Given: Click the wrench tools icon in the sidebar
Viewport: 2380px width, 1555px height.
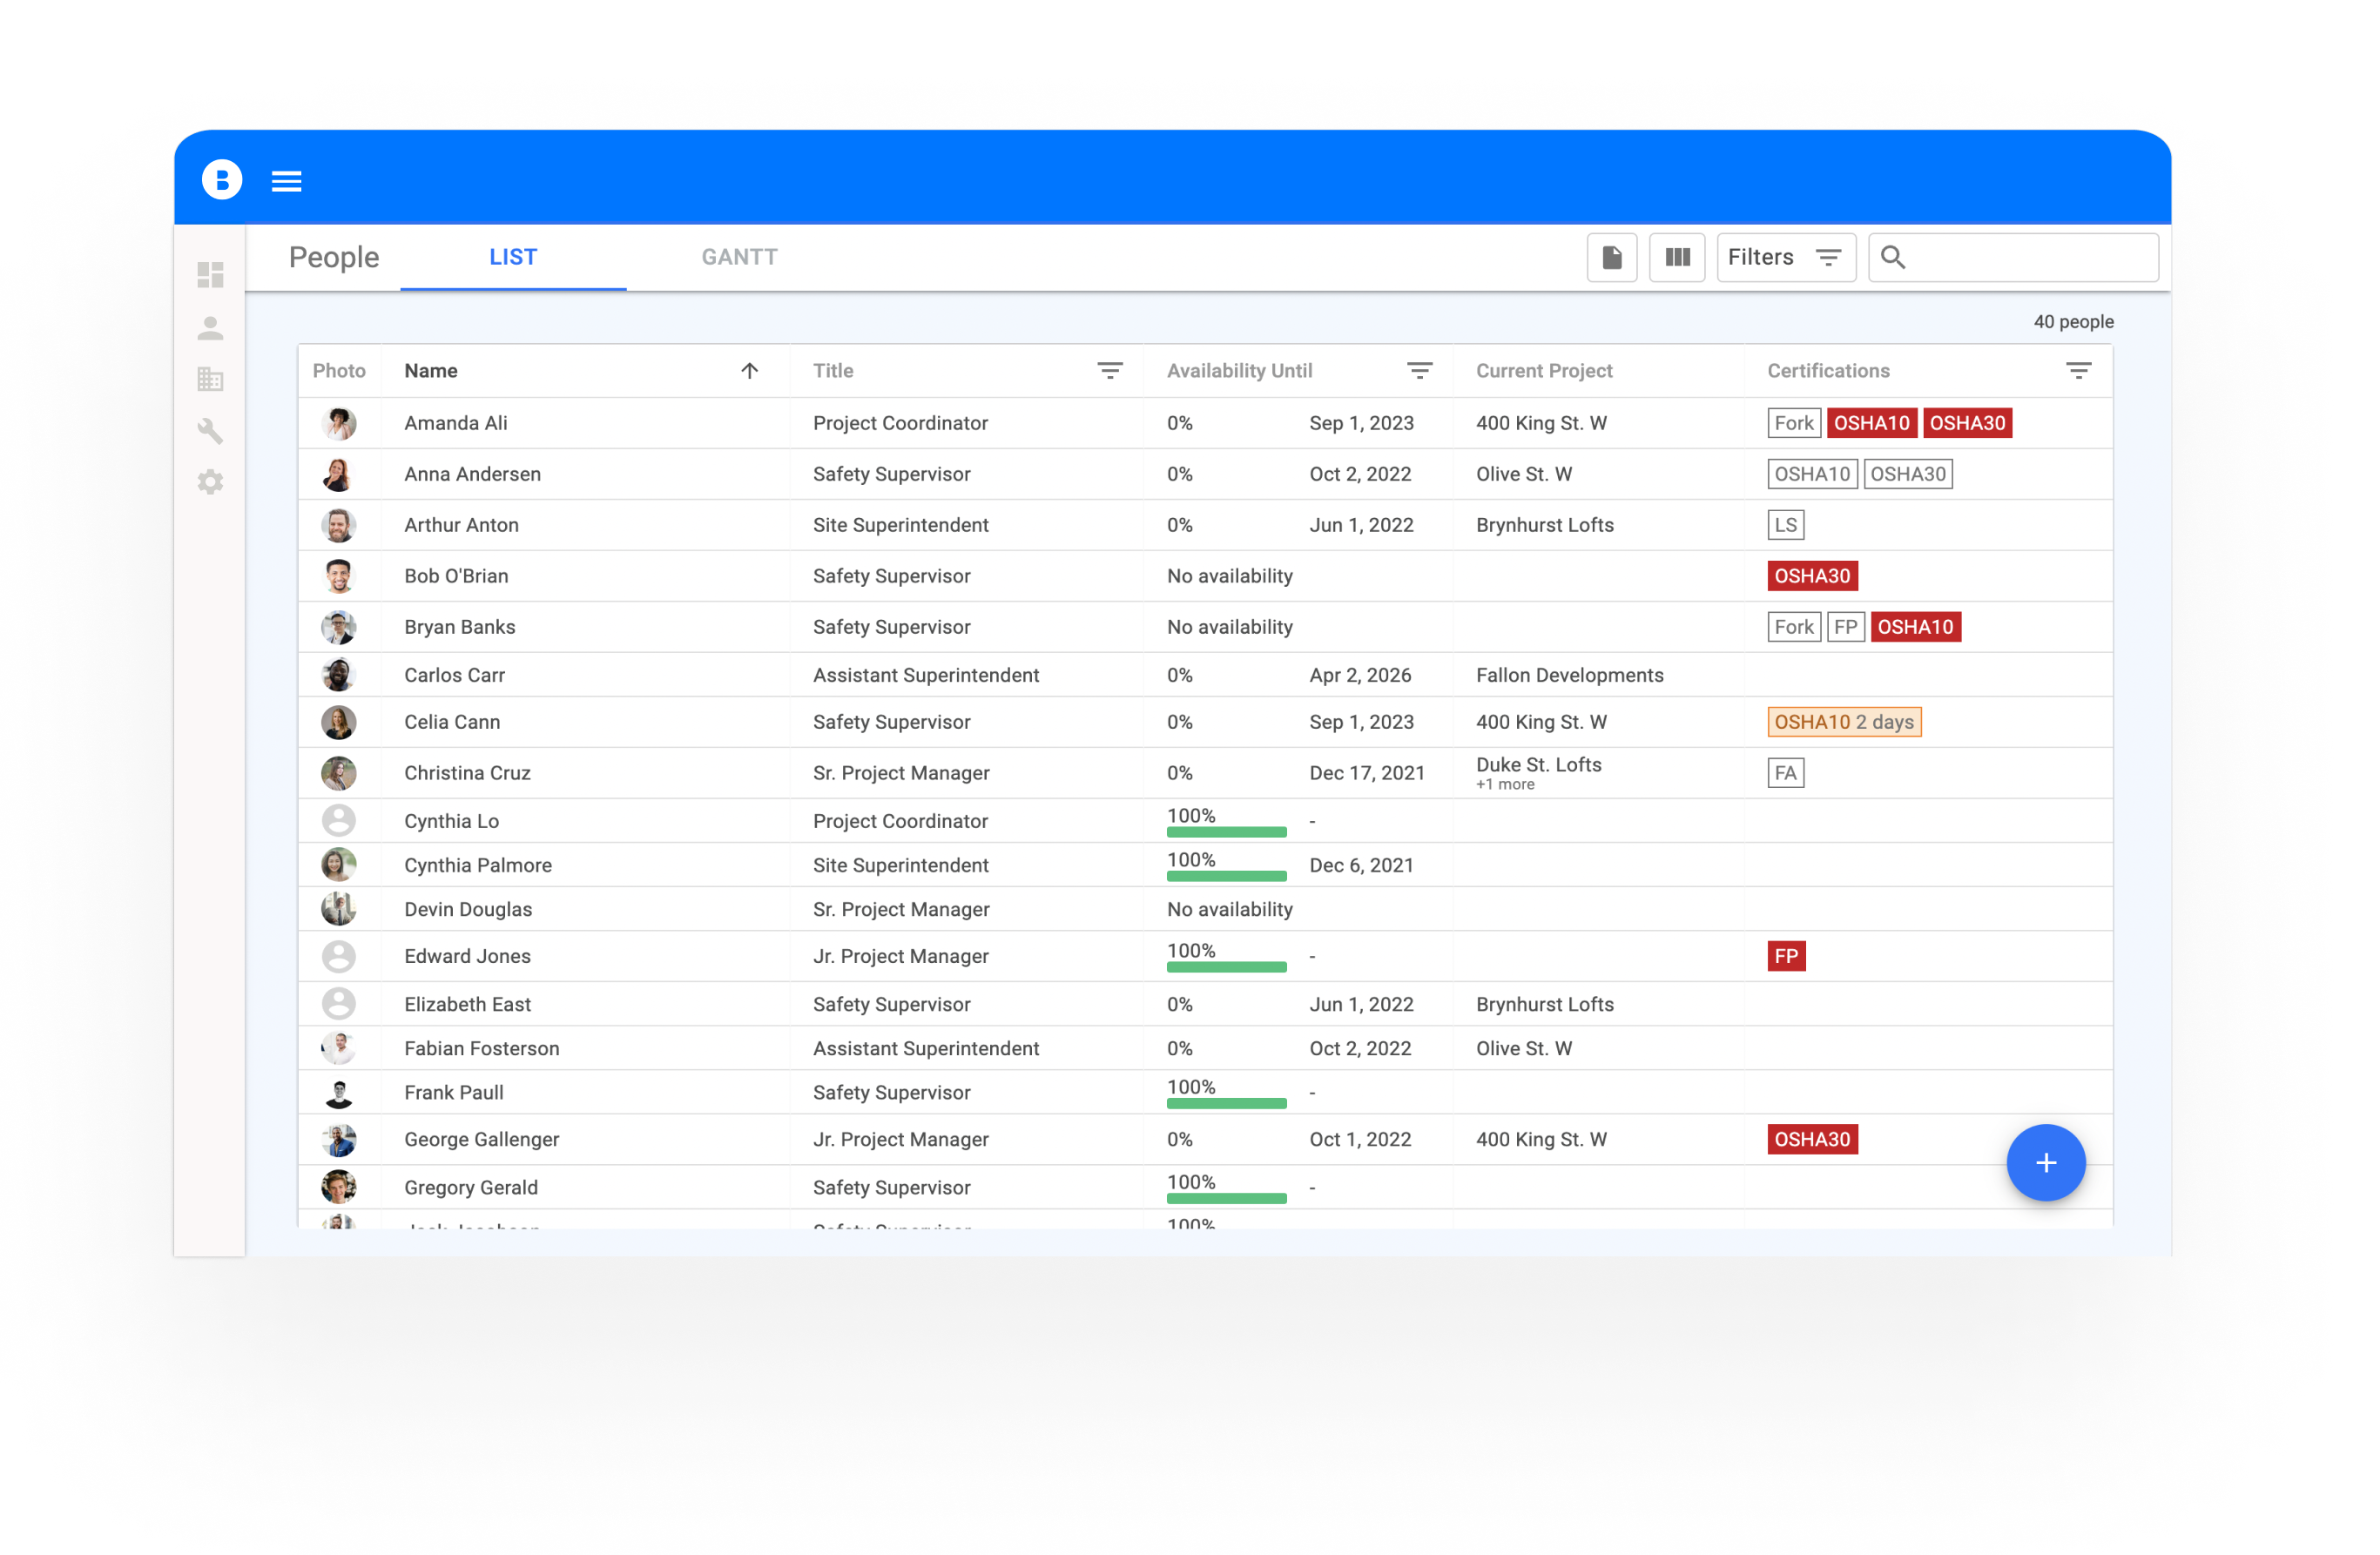Looking at the screenshot, I should [x=211, y=431].
